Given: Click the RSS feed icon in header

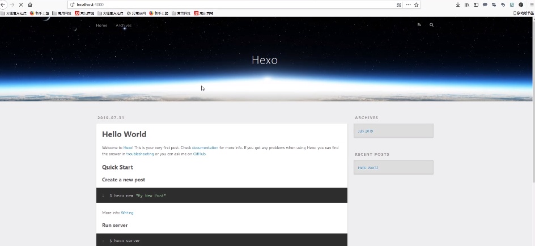Looking at the screenshot, I should tap(419, 24).
